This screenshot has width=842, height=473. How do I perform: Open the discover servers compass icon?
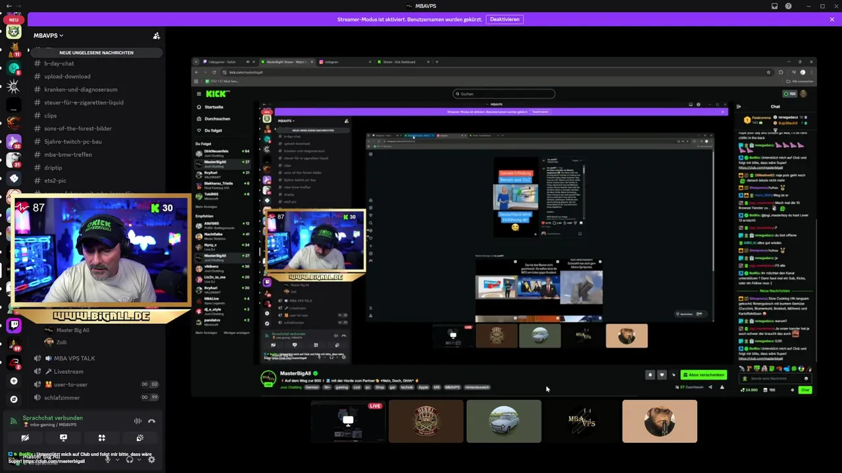14,399
